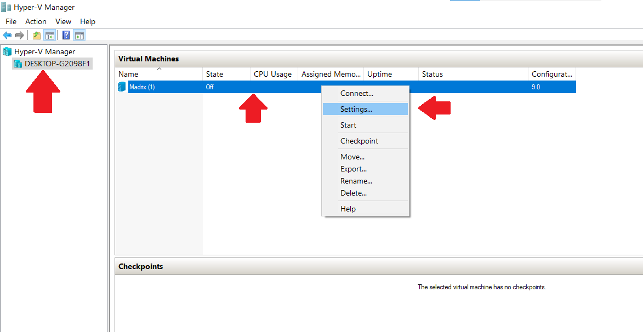Click the 9.0 configuration version cell
This screenshot has width=643, height=332.
pos(536,87)
